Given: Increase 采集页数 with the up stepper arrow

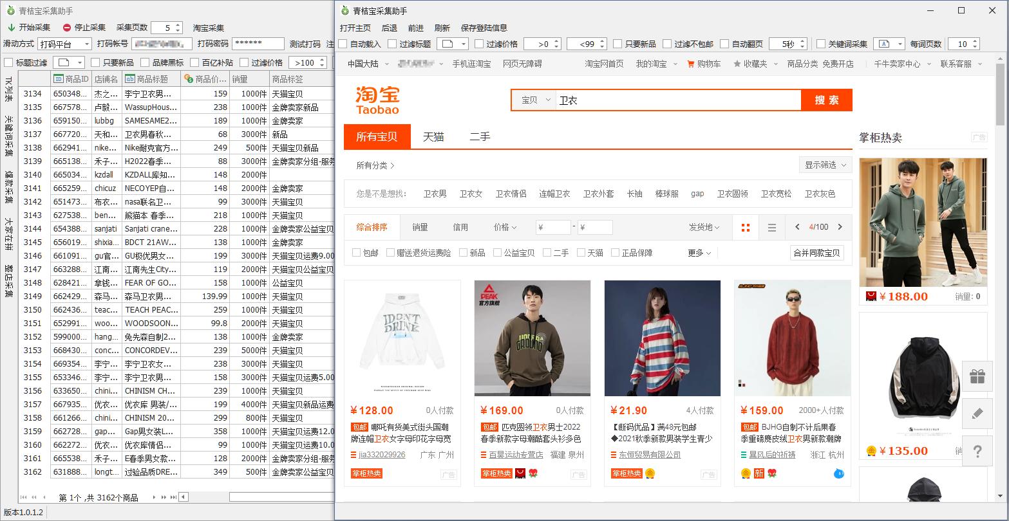Looking at the screenshot, I should [177, 24].
